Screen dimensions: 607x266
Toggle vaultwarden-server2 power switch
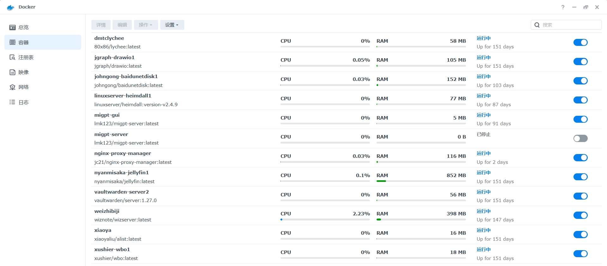(x=580, y=196)
